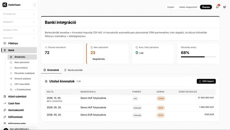Screen dimensions: 230x130
Task: Click the Cash flow trend icon
Action: coord(5,103)
